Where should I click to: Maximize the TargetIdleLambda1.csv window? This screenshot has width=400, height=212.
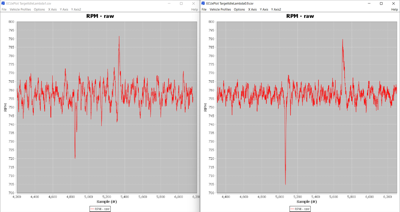(181, 3)
